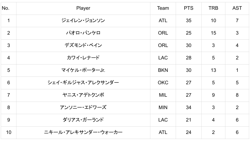Select the MIL team cell

point(163,95)
